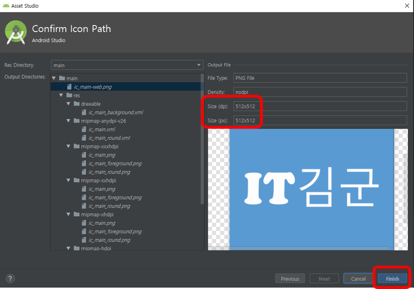The height and width of the screenshot is (289, 414).
Task: Click the Finish button
Action: [392, 278]
